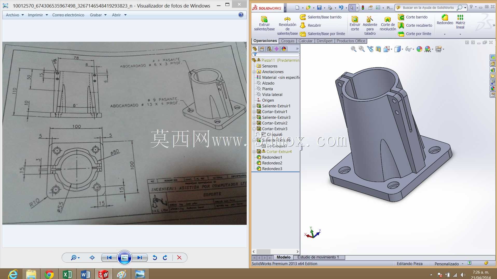
Task: Expand the Saliente-Extruir1 feature
Action: coord(254,106)
